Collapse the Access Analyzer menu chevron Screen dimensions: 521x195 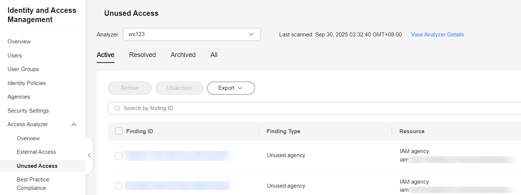pos(74,125)
